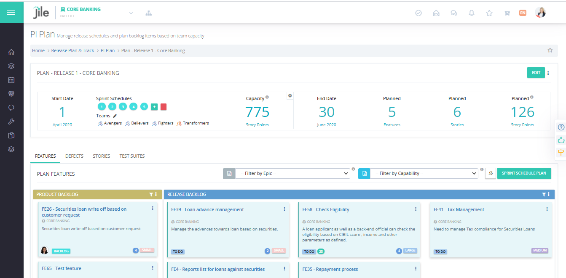
Task: Open FE26 card options menu
Action: (153, 208)
